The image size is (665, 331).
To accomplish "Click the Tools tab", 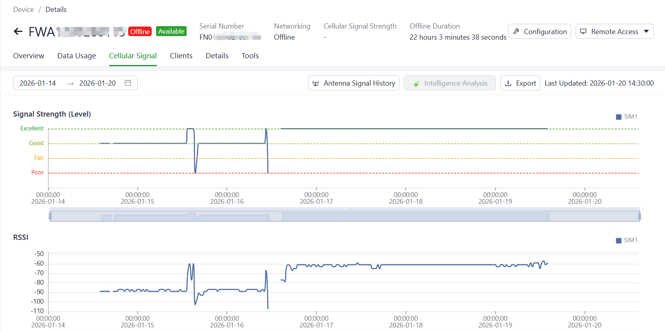I will point(250,56).
